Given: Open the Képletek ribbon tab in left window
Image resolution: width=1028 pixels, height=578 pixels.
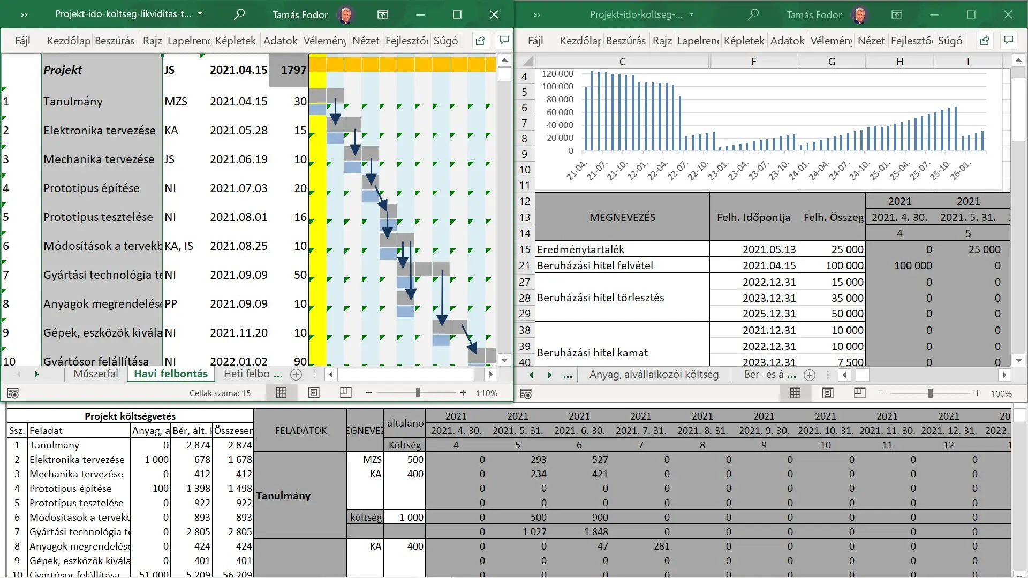Looking at the screenshot, I should (236, 41).
